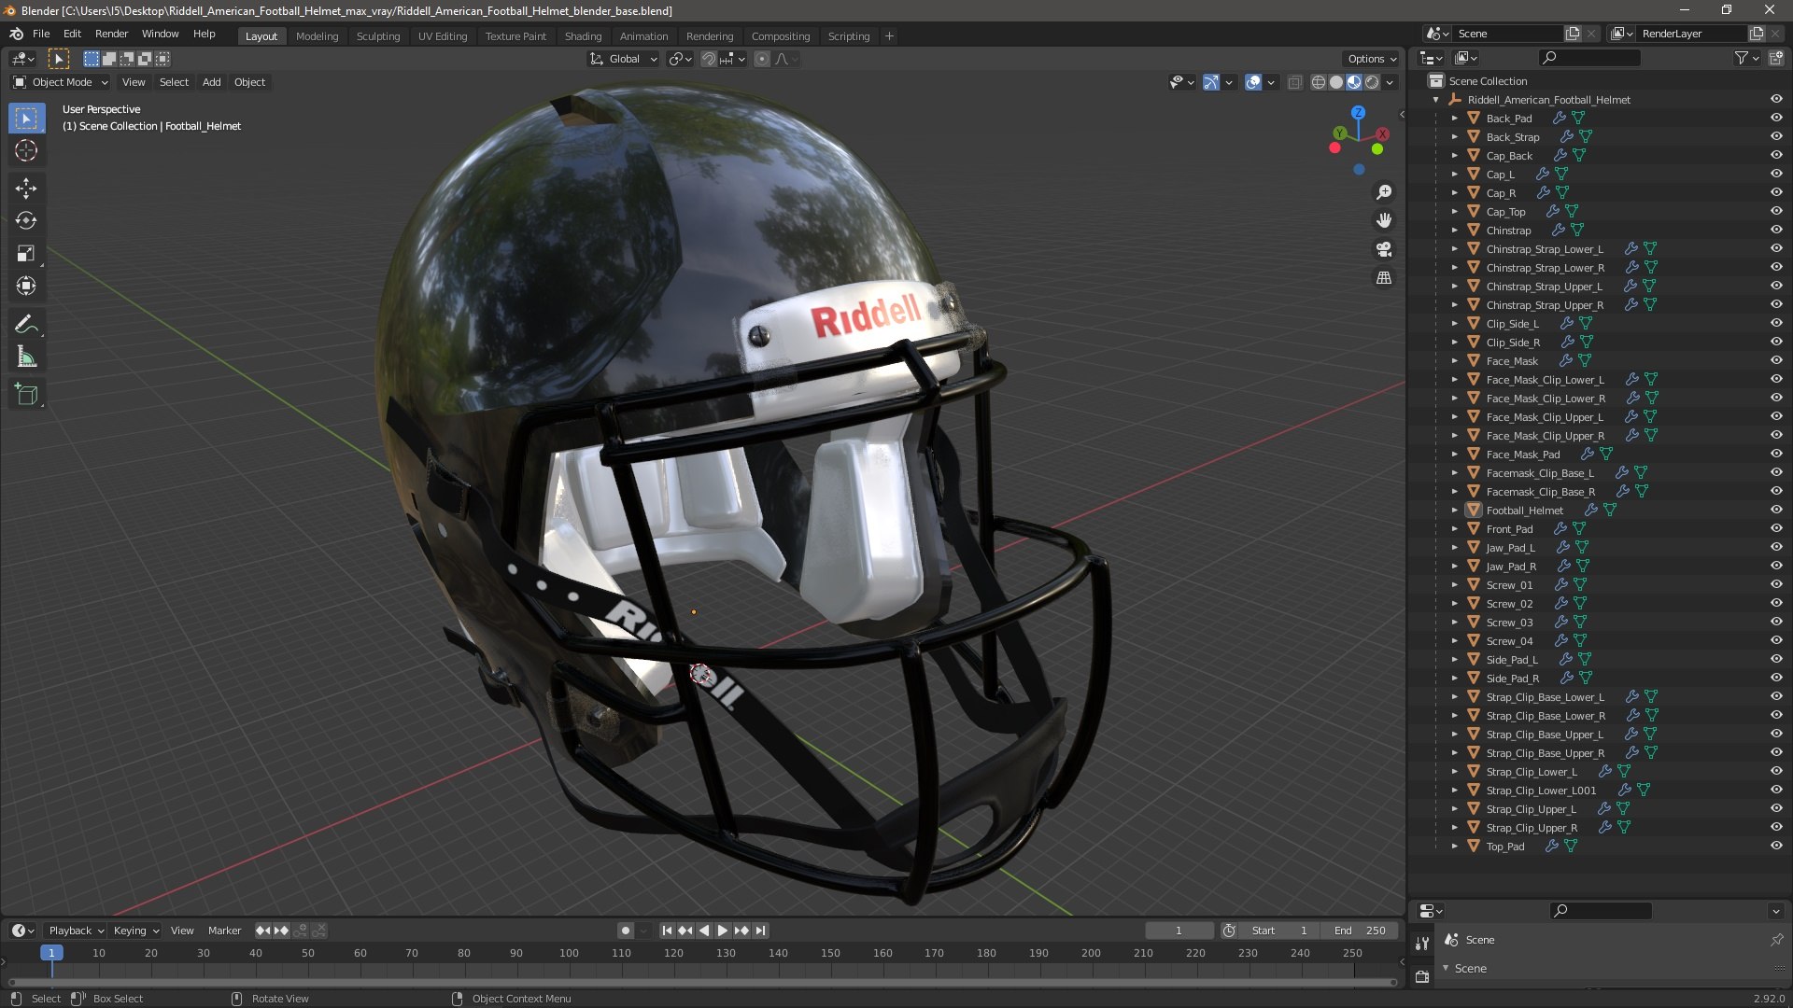Switch to wireframe viewport shading

click(1319, 82)
